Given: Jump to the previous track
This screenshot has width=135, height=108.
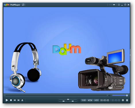Looking at the screenshot, I should [x=15, y=100].
